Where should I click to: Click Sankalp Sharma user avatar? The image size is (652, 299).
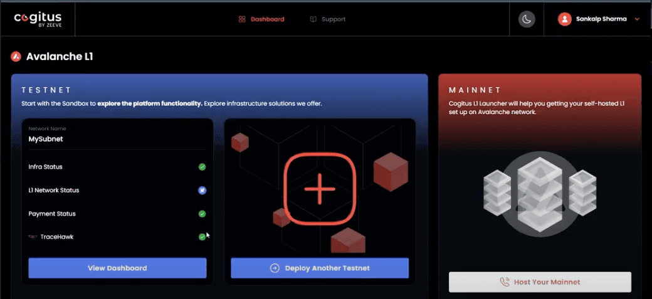(564, 19)
